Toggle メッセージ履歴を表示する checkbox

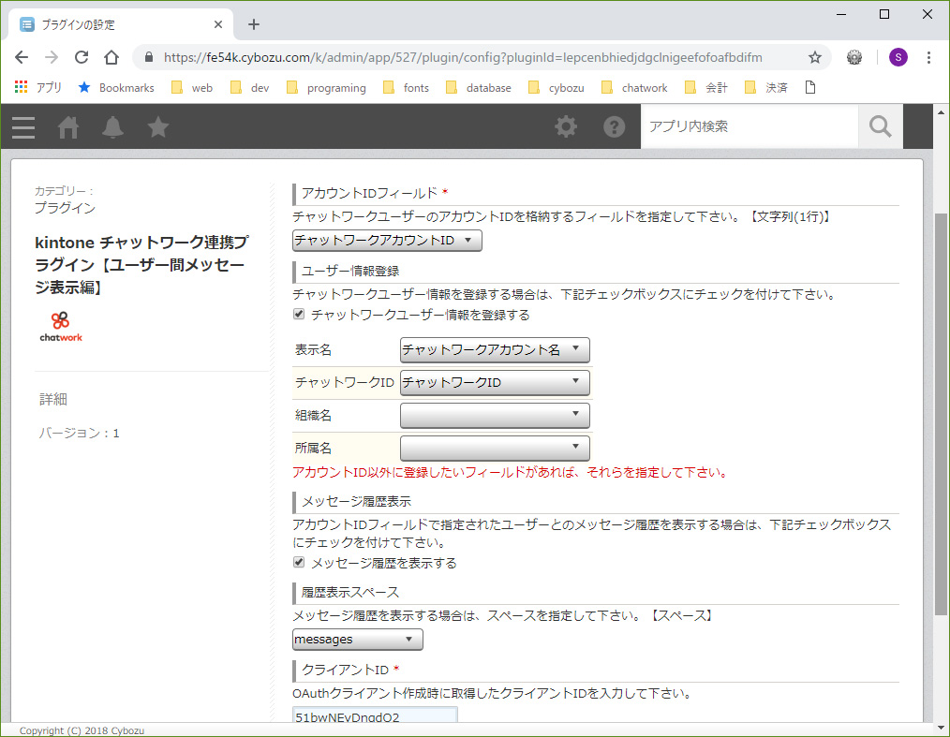tap(299, 562)
